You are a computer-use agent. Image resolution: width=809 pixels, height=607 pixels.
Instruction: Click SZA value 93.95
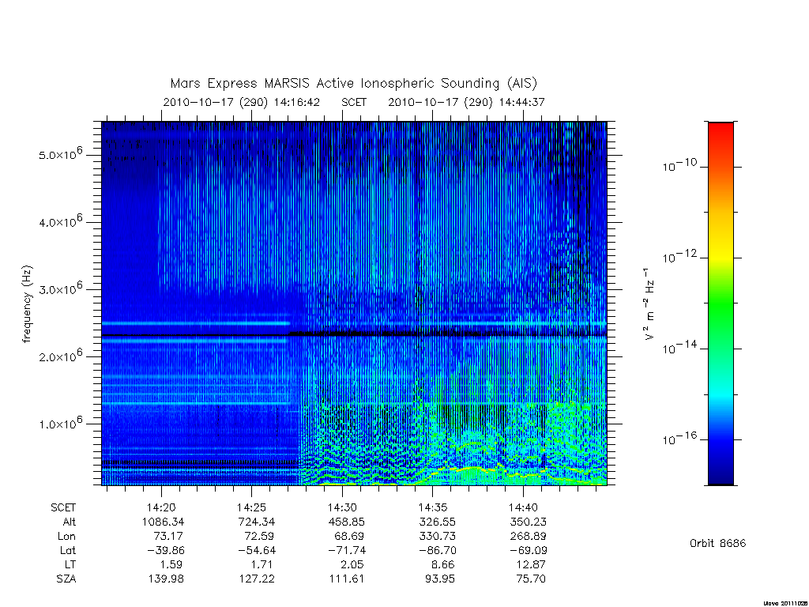(x=439, y=579)
